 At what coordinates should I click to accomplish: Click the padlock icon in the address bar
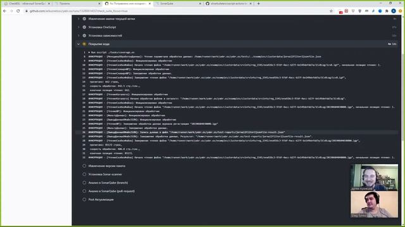click(x=27, y=11)
